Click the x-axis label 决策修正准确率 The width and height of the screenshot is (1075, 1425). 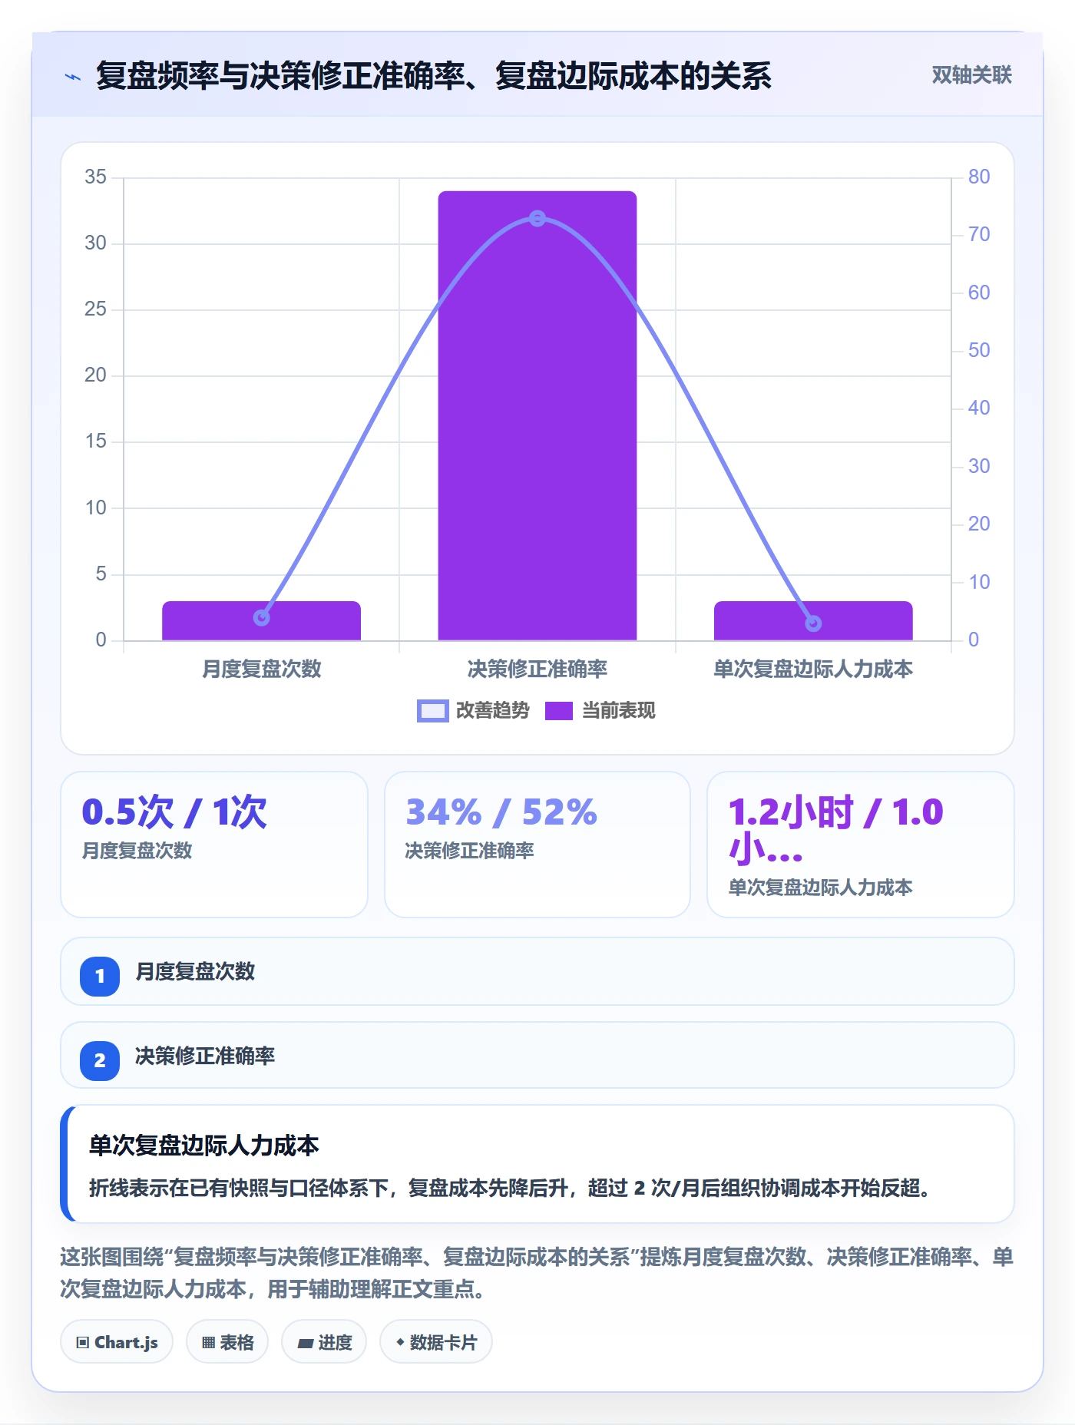[x=537, y=670]
